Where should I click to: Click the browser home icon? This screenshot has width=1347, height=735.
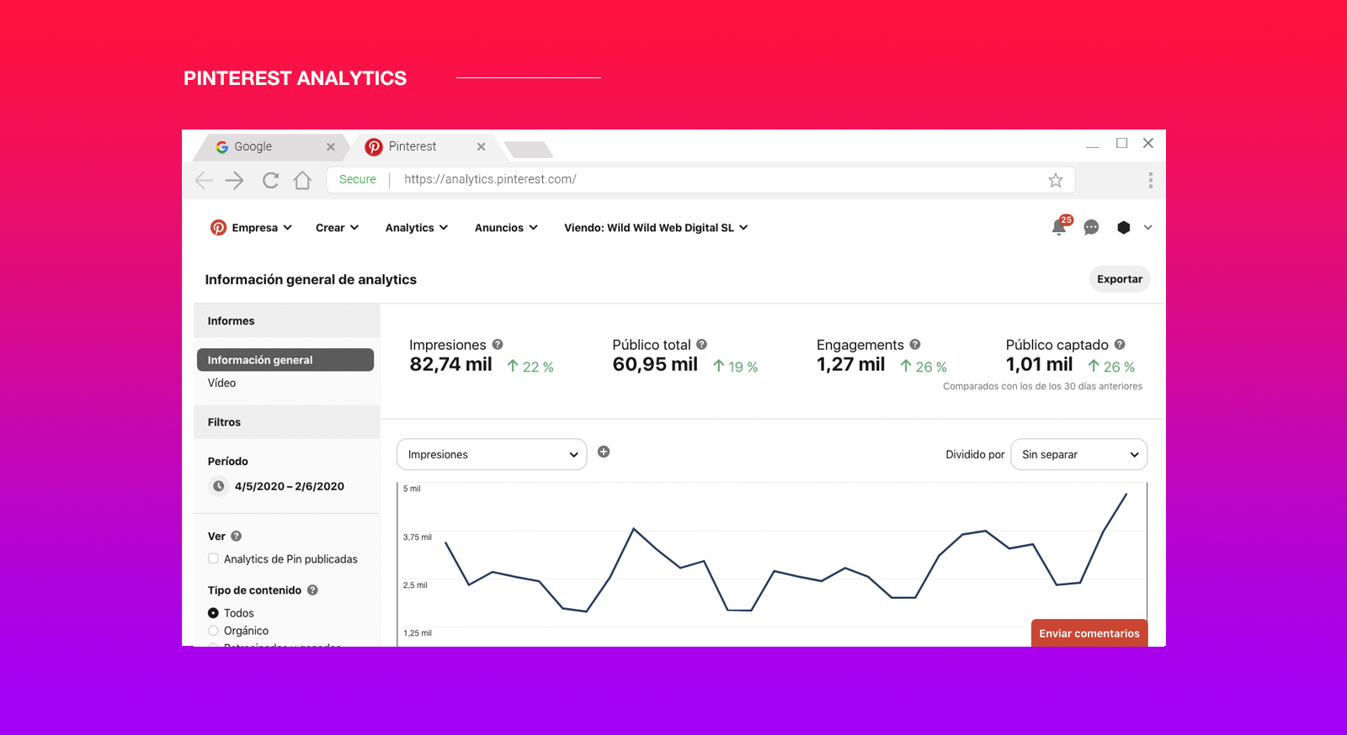[x=302, y=180]
